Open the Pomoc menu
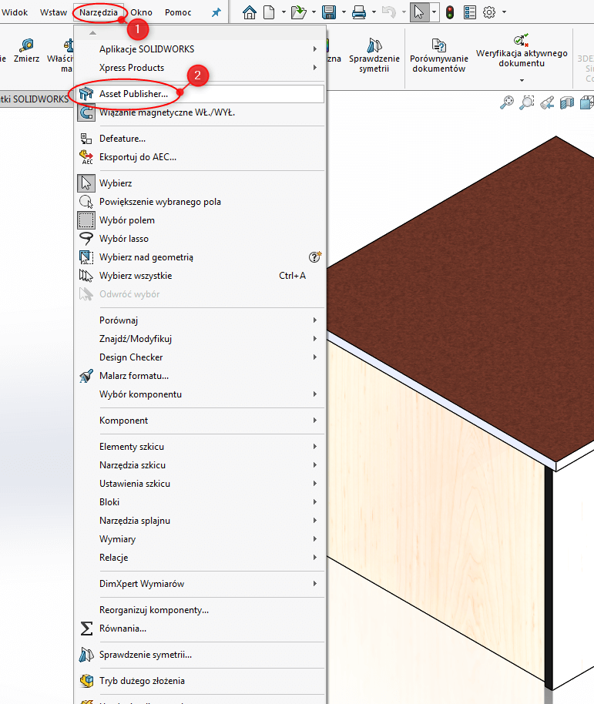 178,12
